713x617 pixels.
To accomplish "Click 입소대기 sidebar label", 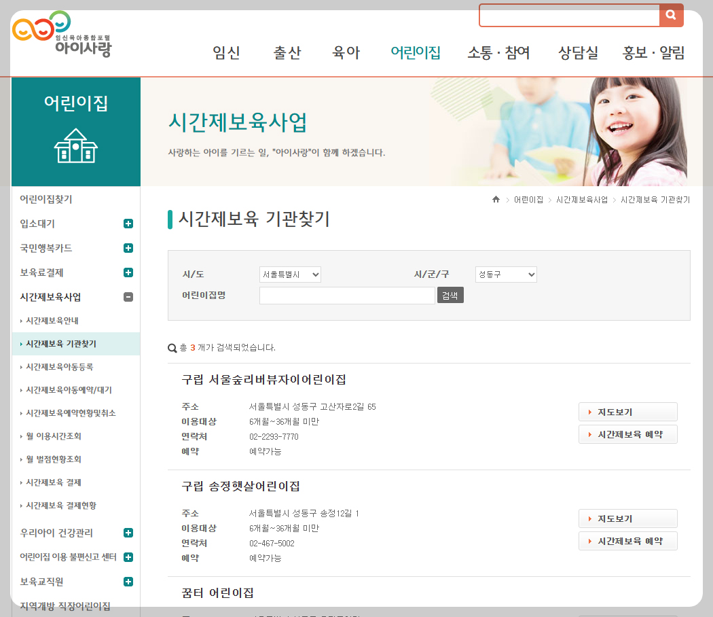I will click(37, 224).
